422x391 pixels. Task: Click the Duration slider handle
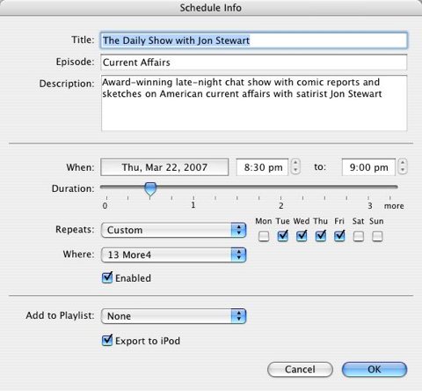point(150,188)
